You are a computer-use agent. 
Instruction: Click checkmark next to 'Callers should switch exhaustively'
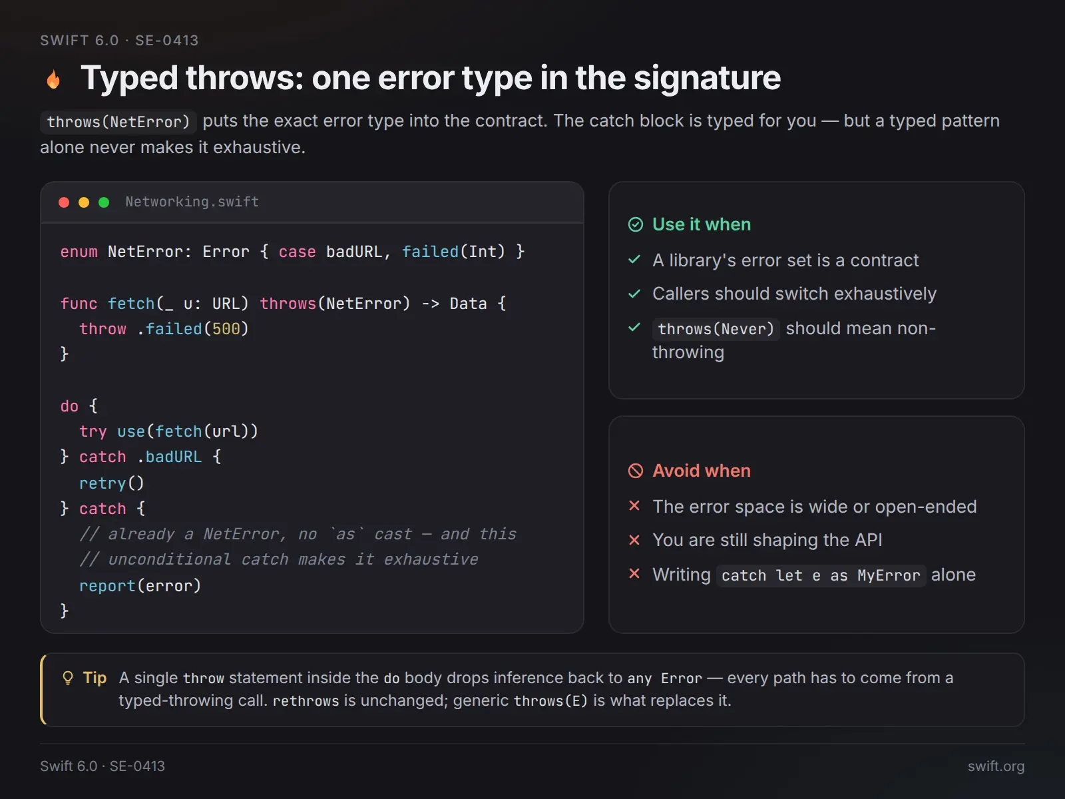pyautogui.click(x=634, y=293)
